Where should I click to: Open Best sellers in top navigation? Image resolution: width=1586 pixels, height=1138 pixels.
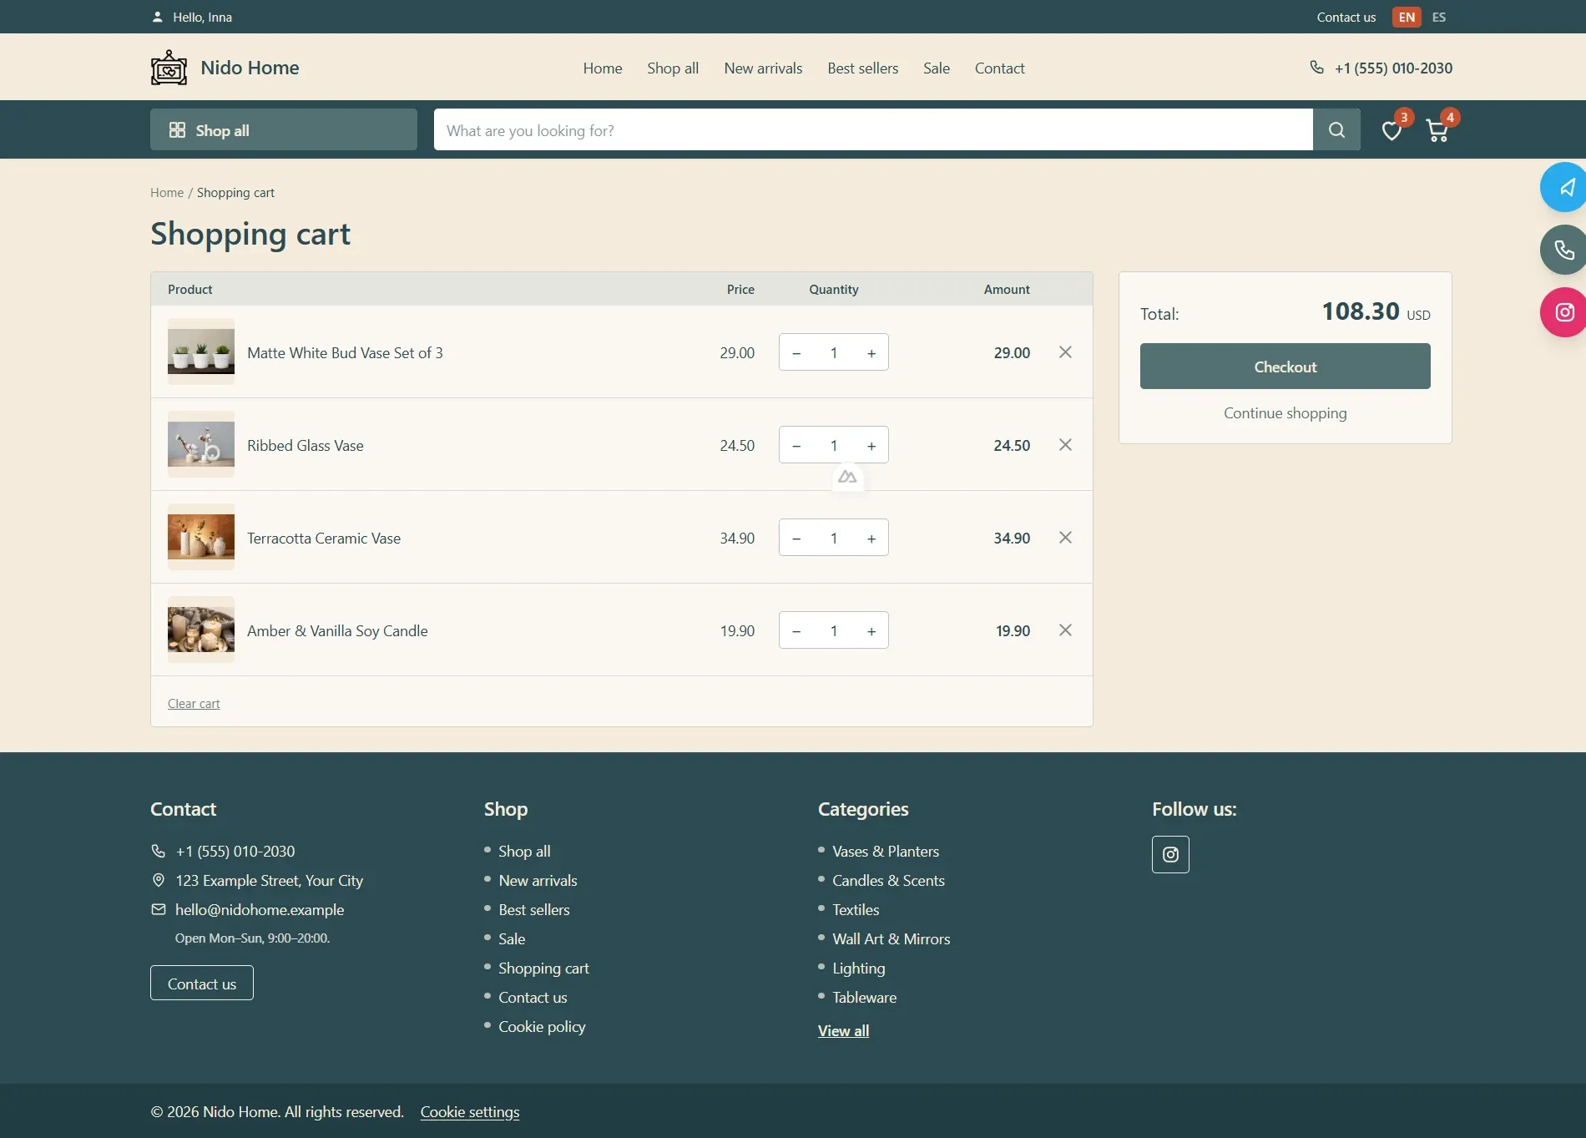[862, 68]
